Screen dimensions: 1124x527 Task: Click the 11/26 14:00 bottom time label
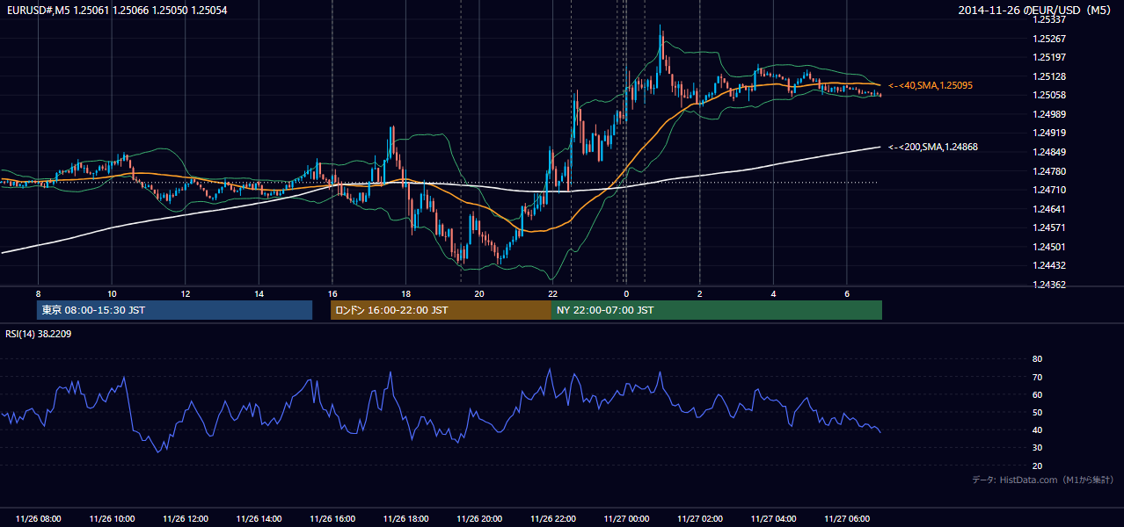click(259, 519)
